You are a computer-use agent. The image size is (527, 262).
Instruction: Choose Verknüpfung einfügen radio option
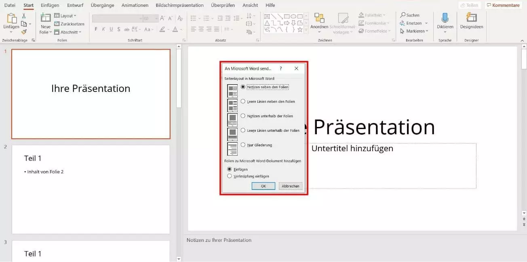click(248, 176)
